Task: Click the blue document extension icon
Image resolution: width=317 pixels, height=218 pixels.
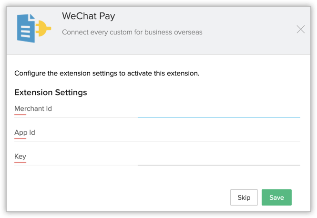Action: [x=27, y=29]
